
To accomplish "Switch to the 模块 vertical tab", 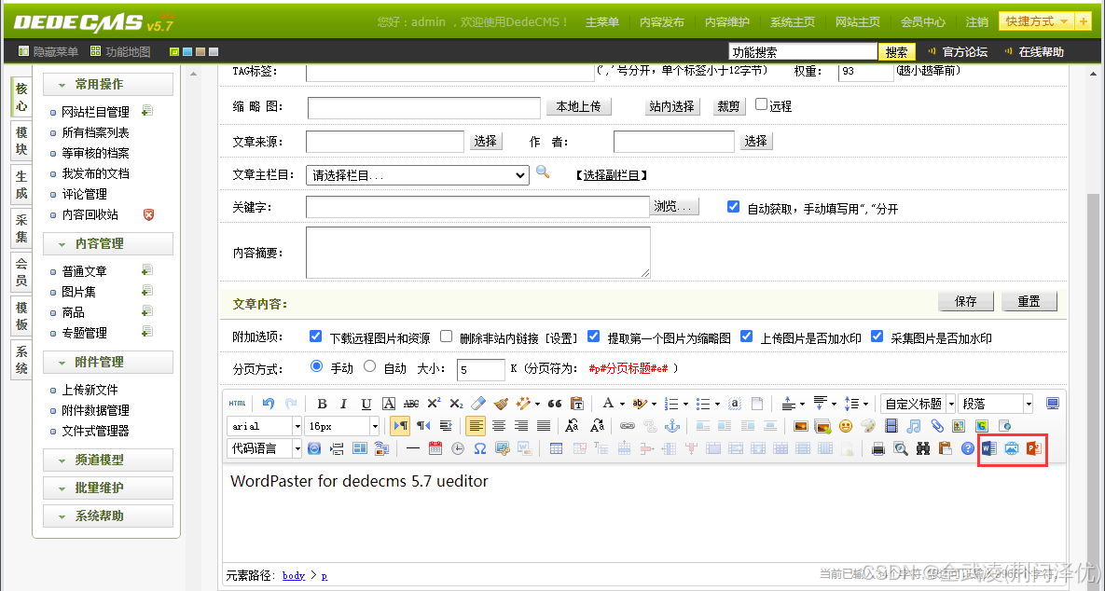I will tap(21, 141).
